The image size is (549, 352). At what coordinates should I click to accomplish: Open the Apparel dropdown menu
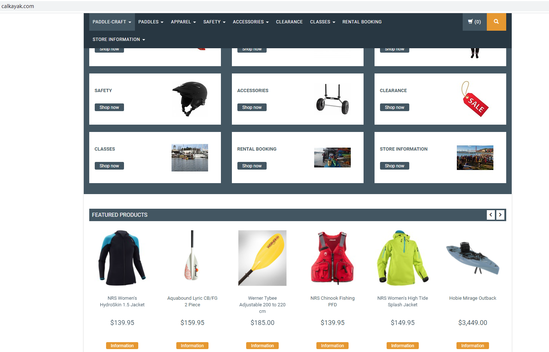tap(183, 22)
